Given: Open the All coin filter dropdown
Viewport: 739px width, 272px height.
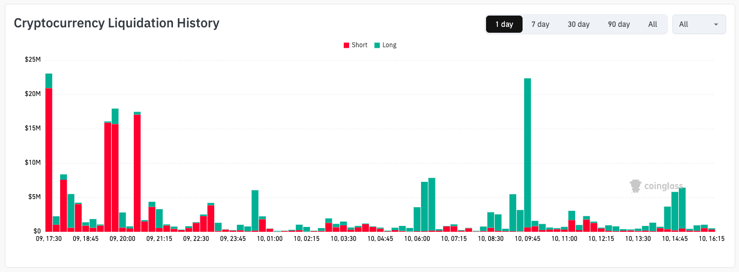Looking at the screenshot, I should [x=698, y=24].
